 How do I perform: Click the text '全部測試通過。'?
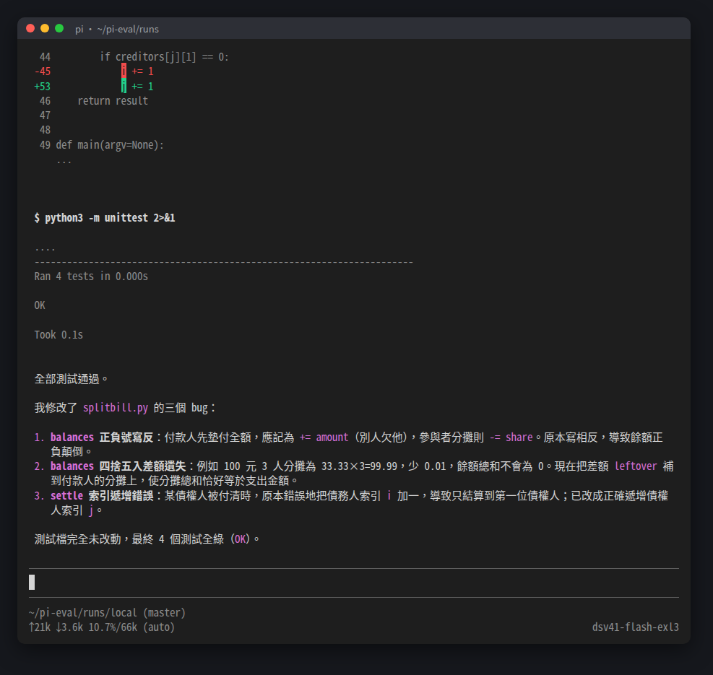[x=72, y=379]
